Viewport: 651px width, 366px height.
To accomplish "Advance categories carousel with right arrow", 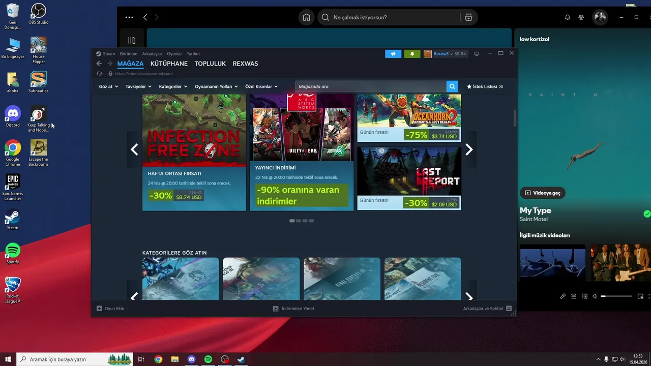I will tap(469, 297).
